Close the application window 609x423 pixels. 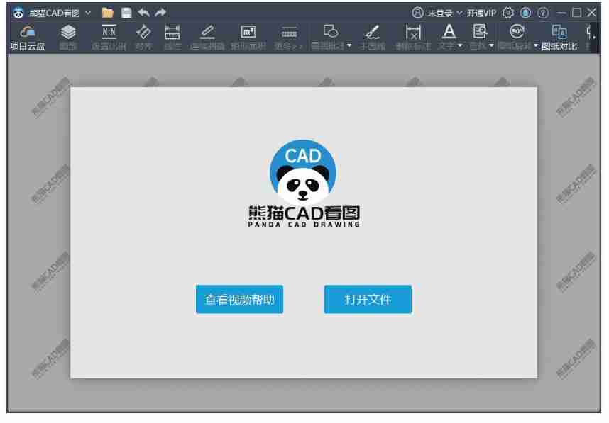coord(592,13)
